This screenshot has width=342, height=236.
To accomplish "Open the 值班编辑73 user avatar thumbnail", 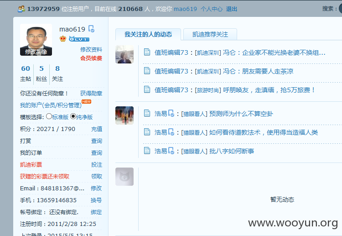I will pos(124,54).
